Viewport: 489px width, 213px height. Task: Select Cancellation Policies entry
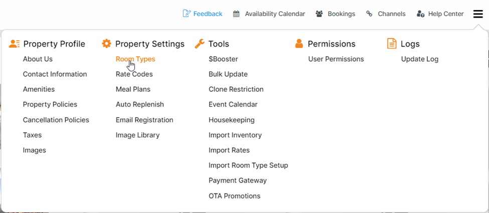[56, 120]
